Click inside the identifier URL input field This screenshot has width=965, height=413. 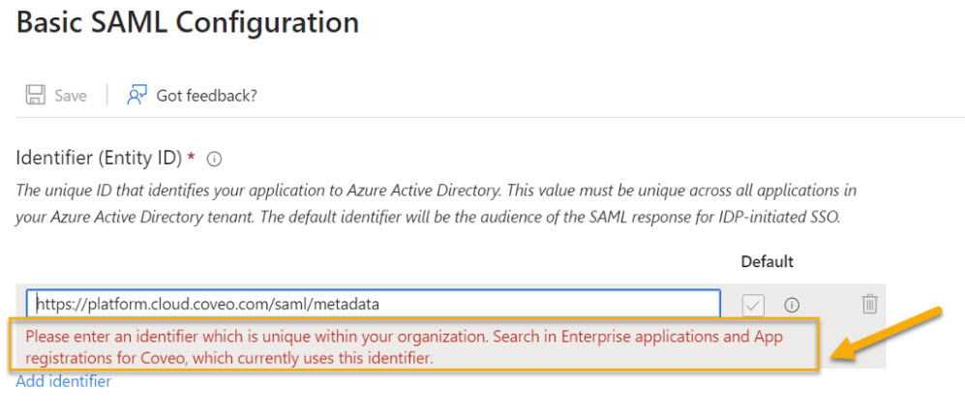coord(373,304)
